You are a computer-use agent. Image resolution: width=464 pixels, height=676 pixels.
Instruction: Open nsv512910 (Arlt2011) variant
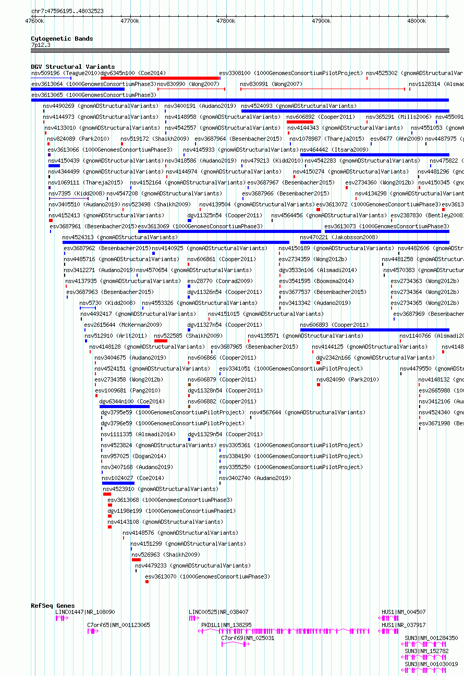pyautogui.click(x=116, y=336)
